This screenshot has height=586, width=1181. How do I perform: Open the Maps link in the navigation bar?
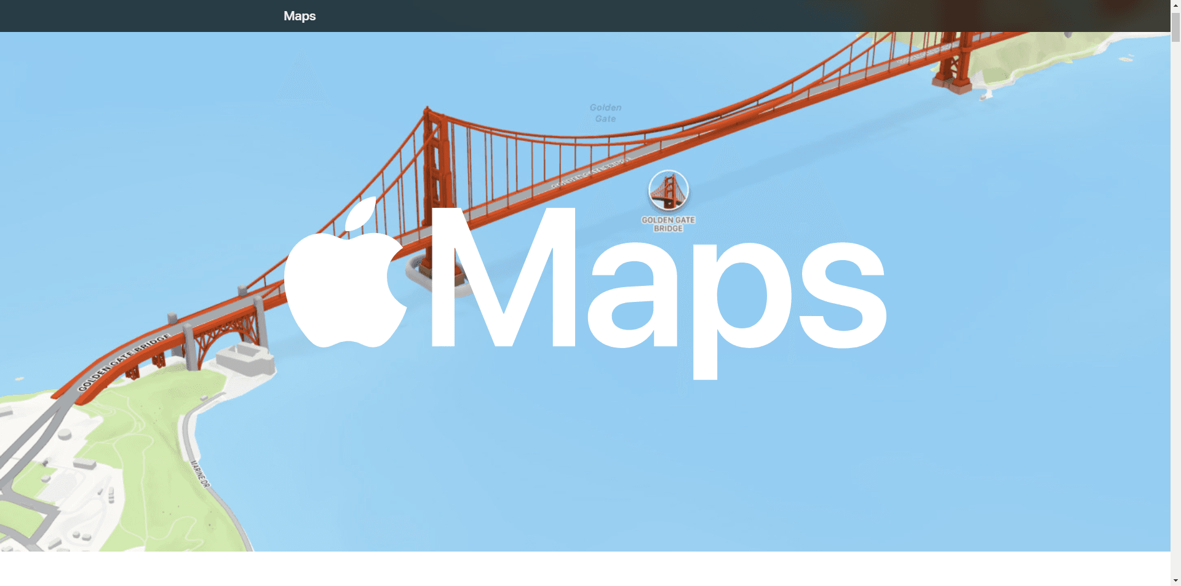[x=300, y=16]
